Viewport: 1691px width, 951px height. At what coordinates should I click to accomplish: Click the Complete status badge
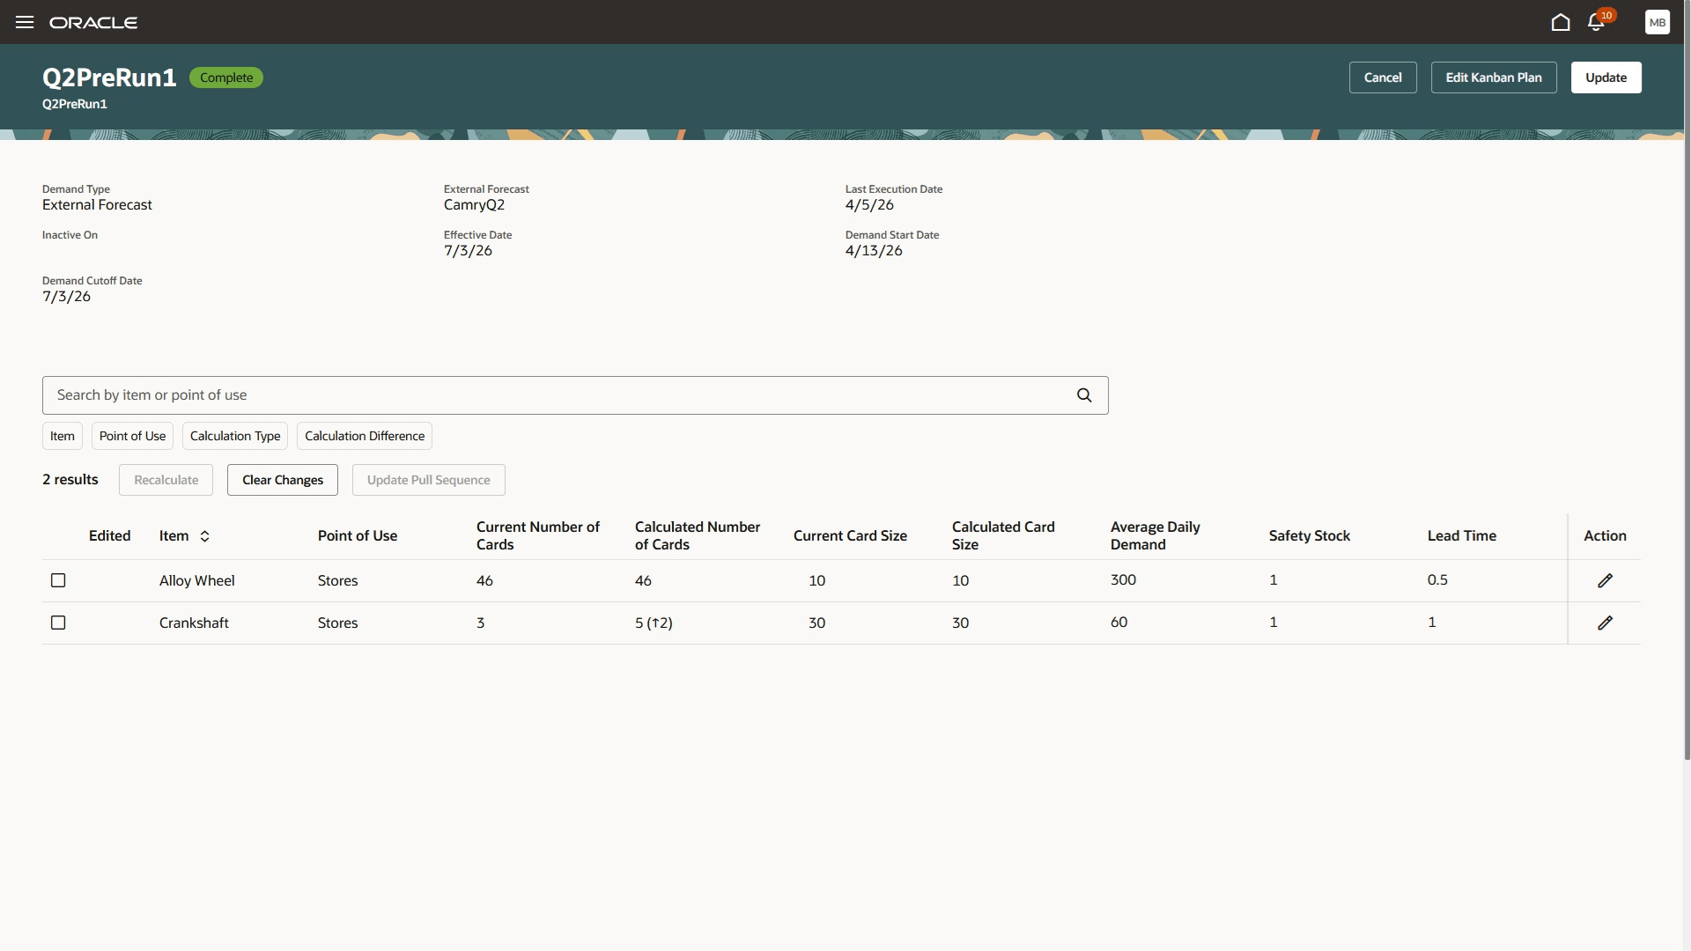[226, 77]
